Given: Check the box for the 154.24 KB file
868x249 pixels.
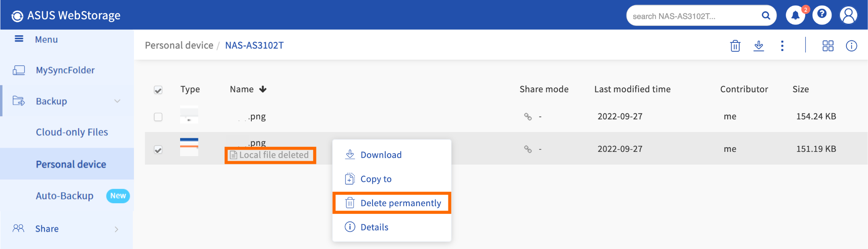Looking at the screenshot, I should pos(158,117).
